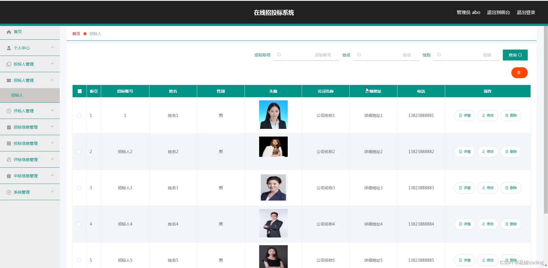Check the checkbox for row 招标人3
This screenshot has width=548, height=268.
click(79, 188)
